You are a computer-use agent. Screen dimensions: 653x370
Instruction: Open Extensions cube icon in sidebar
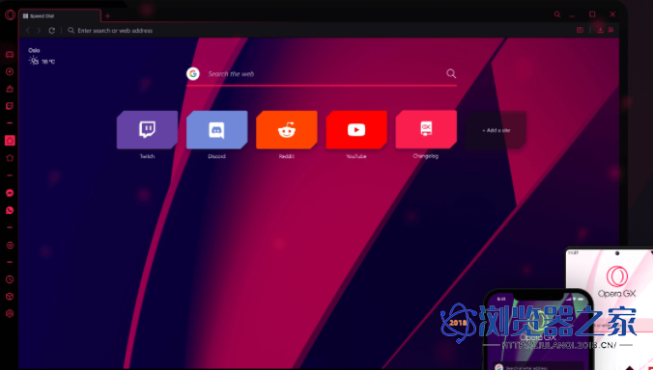10,297
